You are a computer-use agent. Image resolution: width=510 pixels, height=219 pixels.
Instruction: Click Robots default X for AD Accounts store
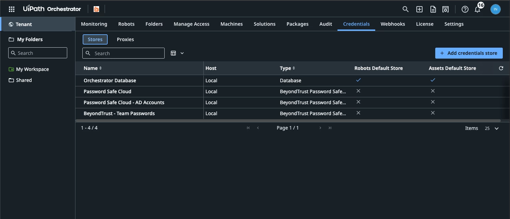(x=358, y=102)
